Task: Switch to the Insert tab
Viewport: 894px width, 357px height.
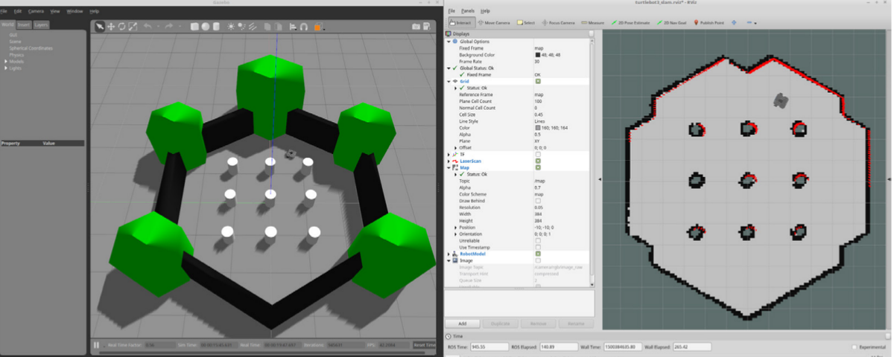Action: click(24, 25)
